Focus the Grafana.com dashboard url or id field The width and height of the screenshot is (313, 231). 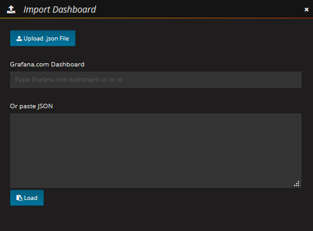[x=156, y=80]
